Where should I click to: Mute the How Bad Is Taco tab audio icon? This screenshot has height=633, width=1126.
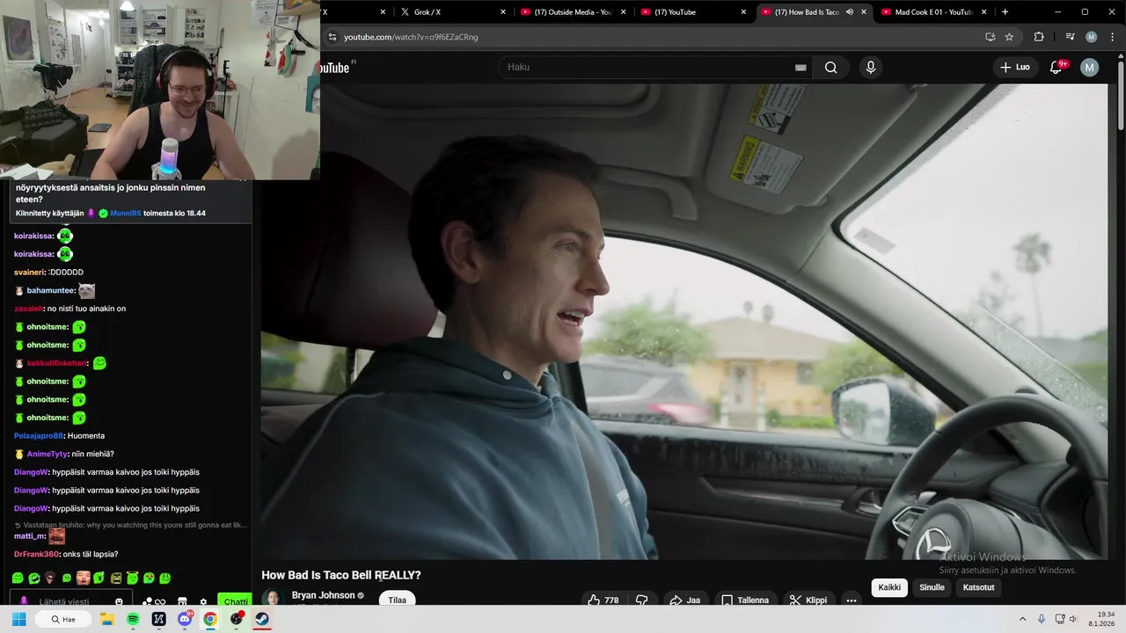[x=850, y=12]
